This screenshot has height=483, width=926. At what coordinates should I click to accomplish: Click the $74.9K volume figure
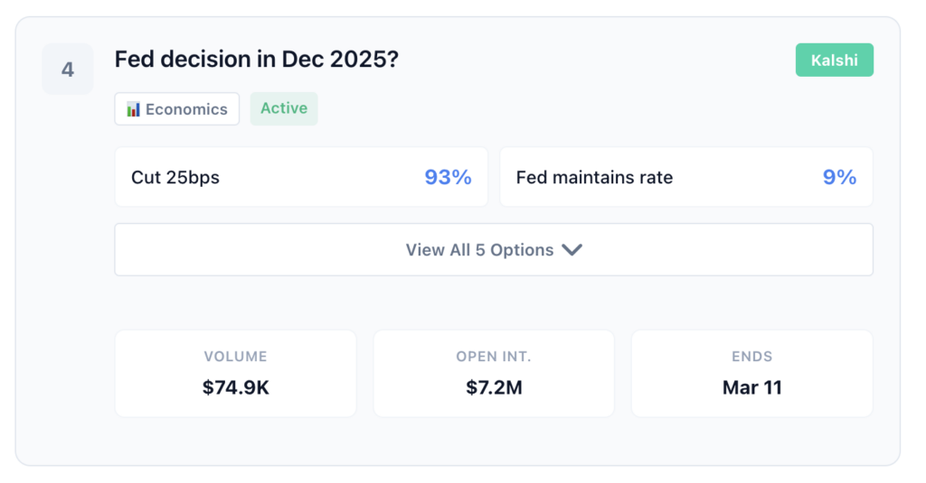(x=235, y=388)
